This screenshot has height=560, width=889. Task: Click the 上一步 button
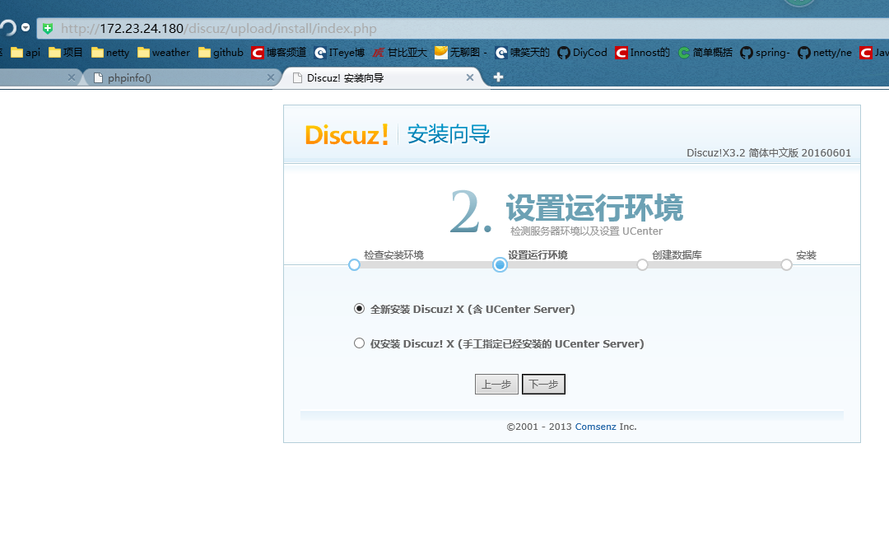tap(496, 384)
